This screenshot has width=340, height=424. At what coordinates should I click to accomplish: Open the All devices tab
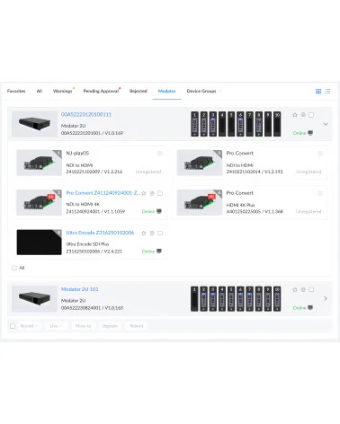[40, 91]
